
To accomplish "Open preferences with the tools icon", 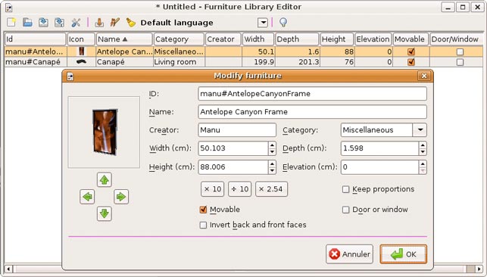I will pos(76,23).
